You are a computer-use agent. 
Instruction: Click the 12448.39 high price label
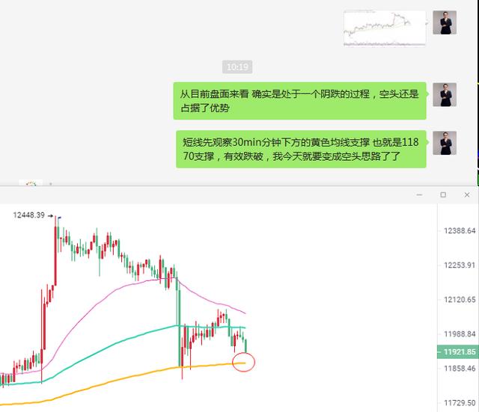coord(28,215)
